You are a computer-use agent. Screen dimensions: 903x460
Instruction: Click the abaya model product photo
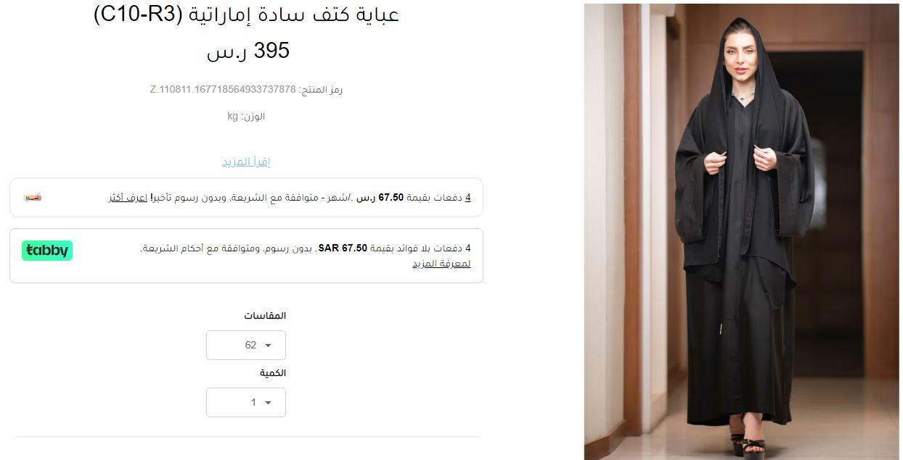coord(742,232)
